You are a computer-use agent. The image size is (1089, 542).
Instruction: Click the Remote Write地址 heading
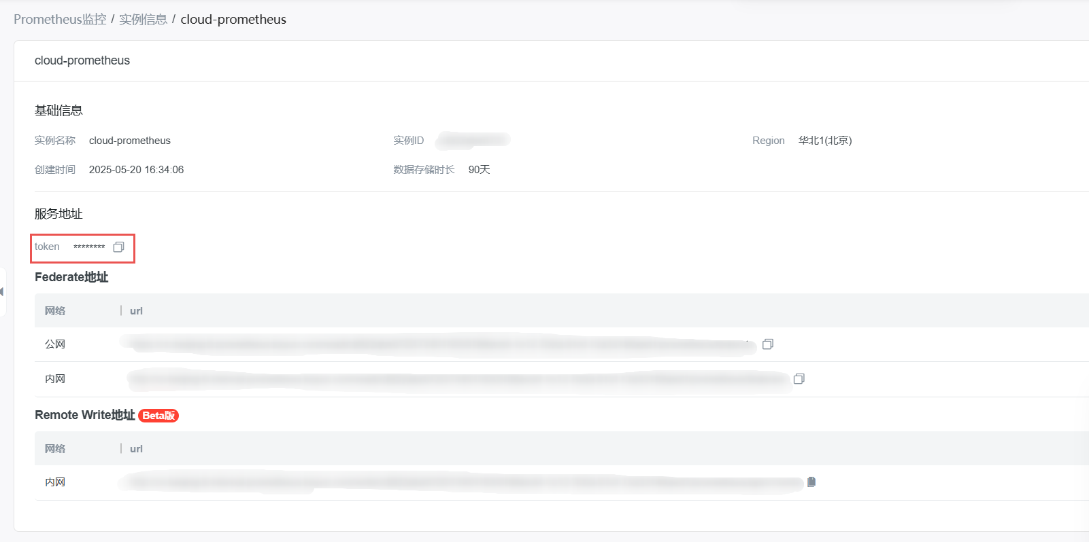[x=85, y=415]
